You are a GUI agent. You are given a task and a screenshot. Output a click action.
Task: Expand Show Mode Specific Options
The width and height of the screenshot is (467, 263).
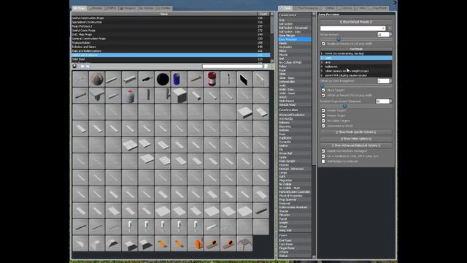pos(356,131)
